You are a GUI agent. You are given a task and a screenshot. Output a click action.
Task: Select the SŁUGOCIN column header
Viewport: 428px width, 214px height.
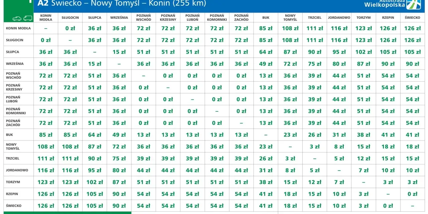coord(70,17)
